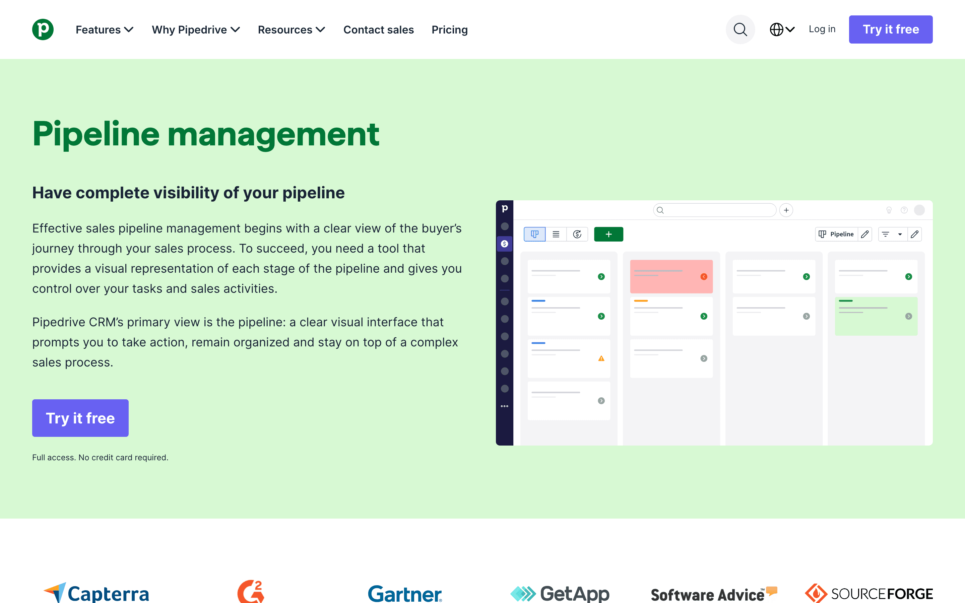The height and width of the screenshot is (603, 965).
Task: Expand the Features menu
Action: coord(105,29)
